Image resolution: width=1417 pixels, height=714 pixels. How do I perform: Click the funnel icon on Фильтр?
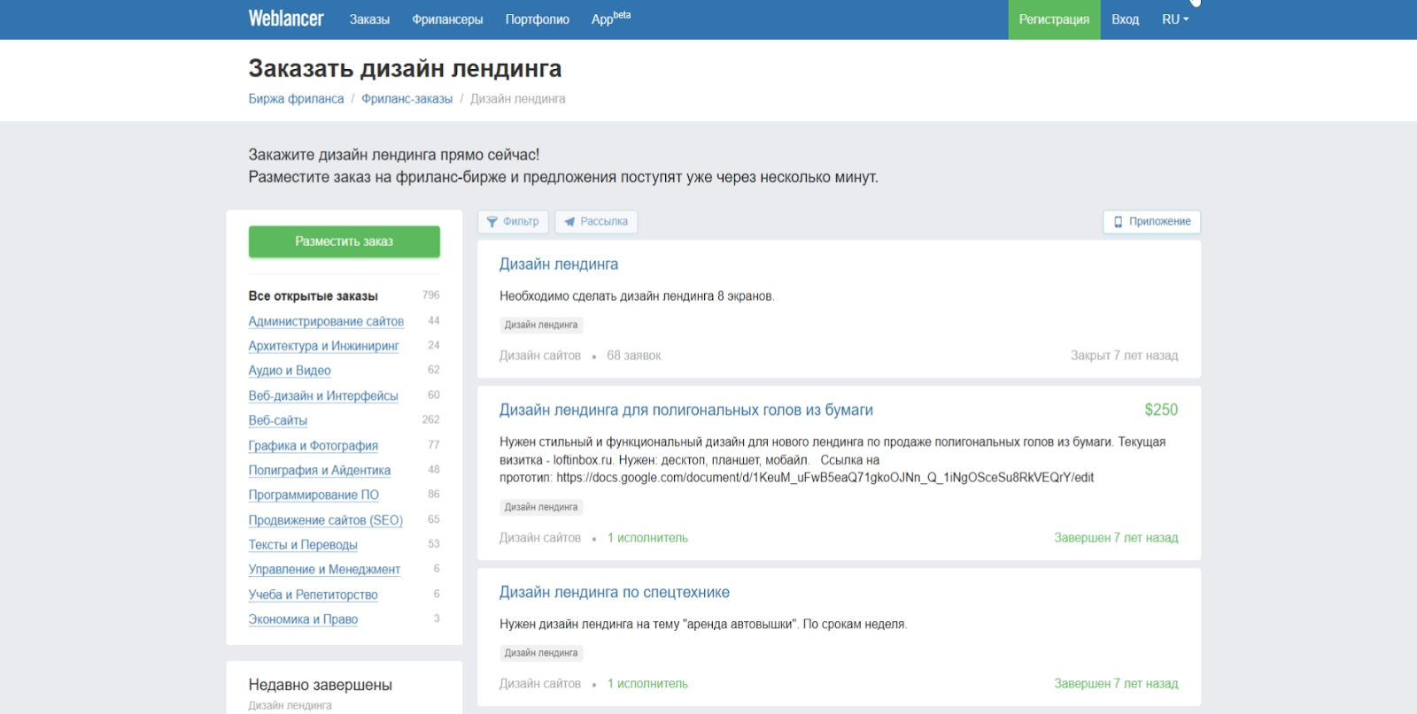click(x=492, y=222)
